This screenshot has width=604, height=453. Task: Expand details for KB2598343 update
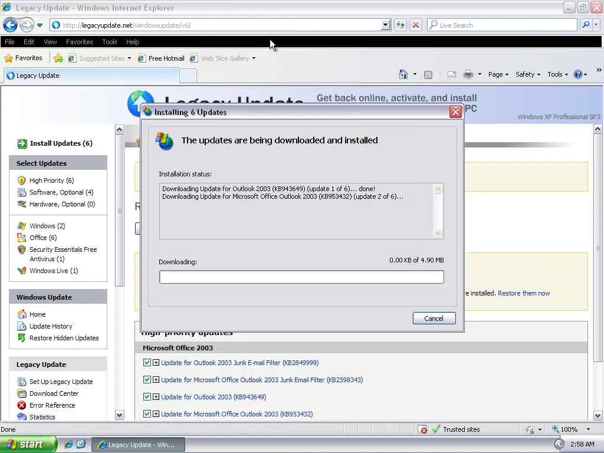point(156,379)
